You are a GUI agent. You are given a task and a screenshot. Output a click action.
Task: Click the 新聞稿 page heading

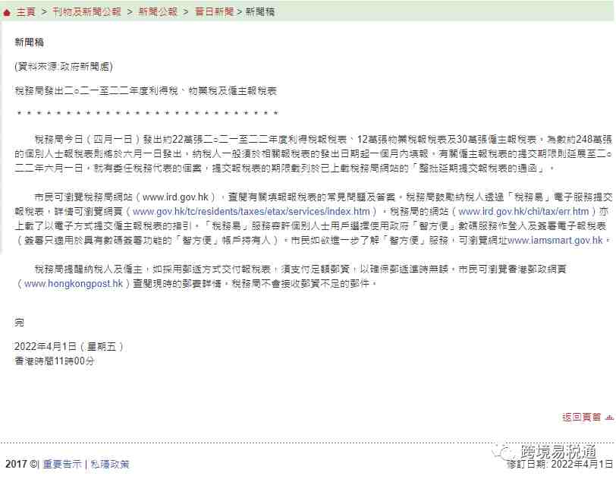[x=29, y=43]
